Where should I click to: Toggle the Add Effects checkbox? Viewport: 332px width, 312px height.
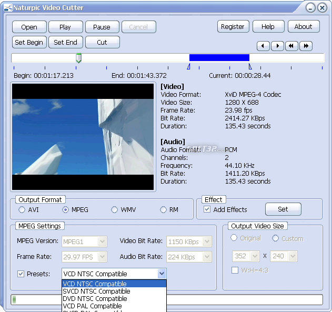coord(207,209)
